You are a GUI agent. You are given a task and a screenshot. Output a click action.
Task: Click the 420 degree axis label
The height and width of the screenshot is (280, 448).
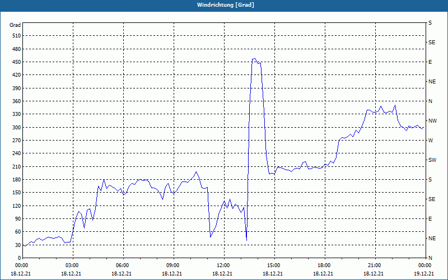[x=17, y=75]
